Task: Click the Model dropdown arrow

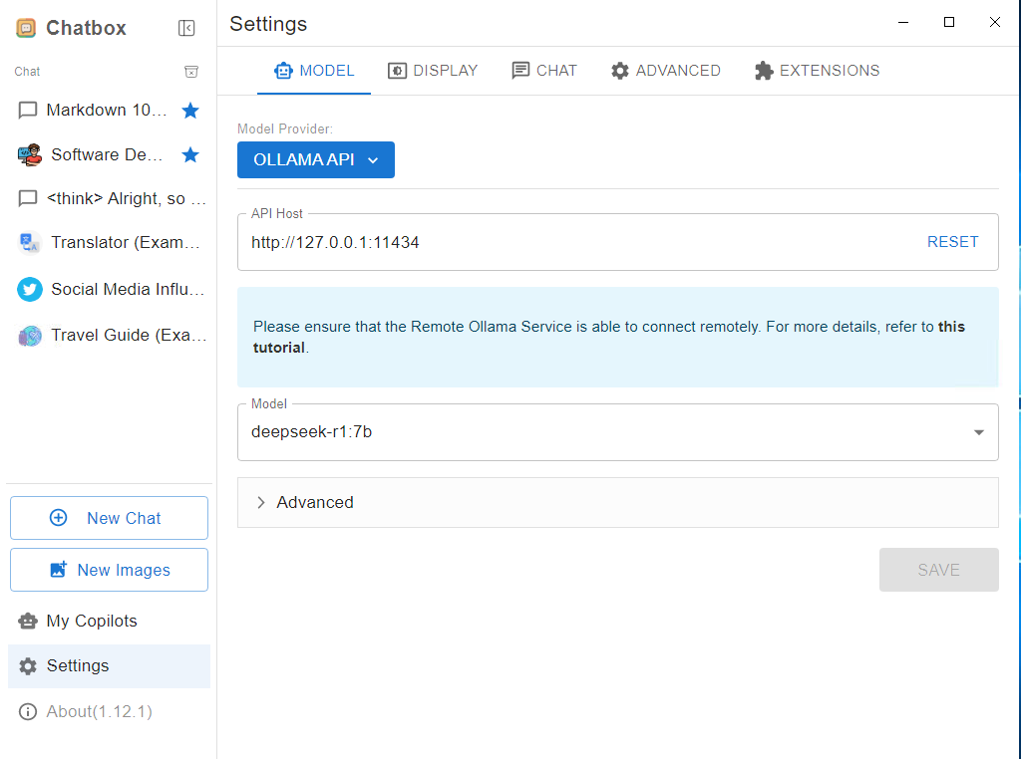Action: [979, 432]
